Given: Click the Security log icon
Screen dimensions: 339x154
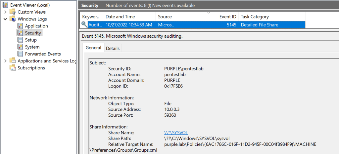Looking at the screenshot, I should (x=20, y=33).
